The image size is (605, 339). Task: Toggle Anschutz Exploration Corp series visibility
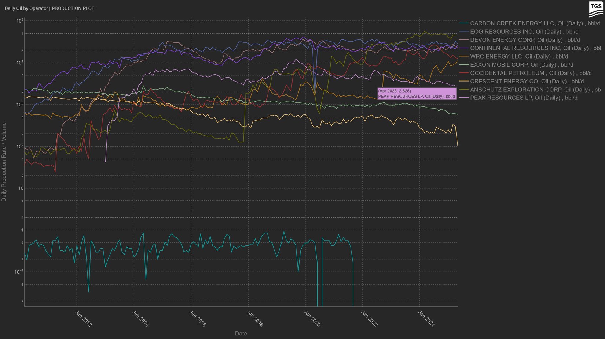click(x=535, y=90)
